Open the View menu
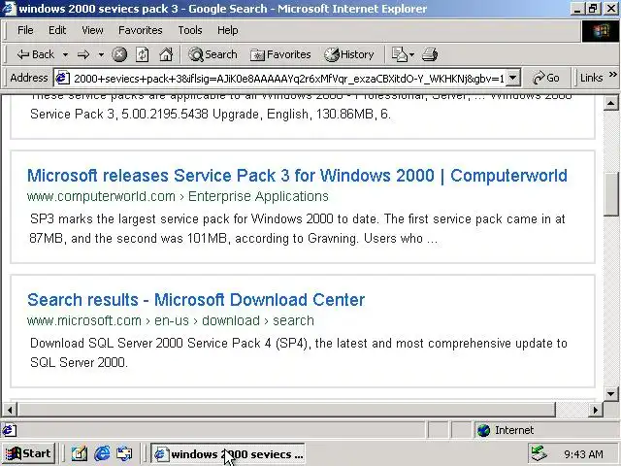Screen dimensions: 621x466 coord(92,30)
